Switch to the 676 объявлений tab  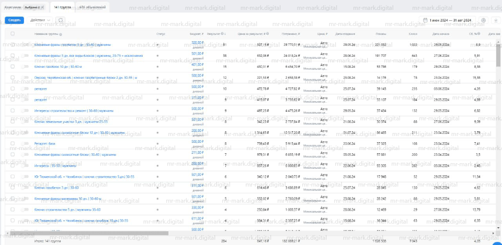tap(93, 7)
